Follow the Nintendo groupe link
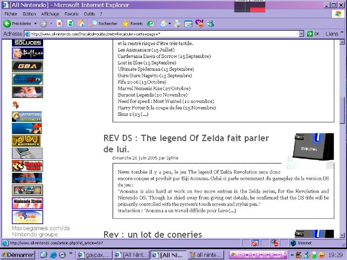The image size is (347, 260). click(x=35, y=234)
